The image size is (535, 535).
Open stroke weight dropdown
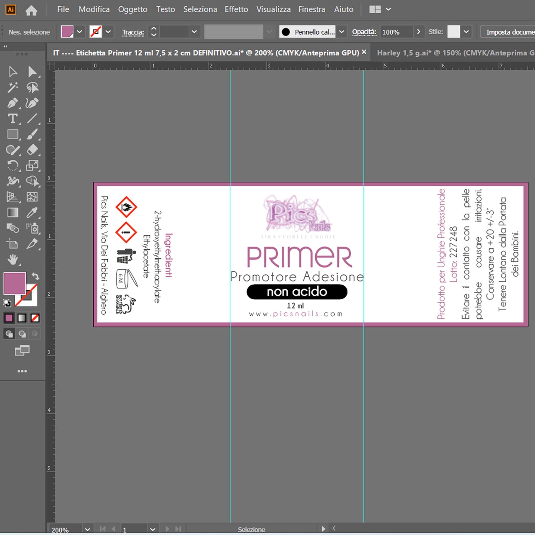[194, 32]
